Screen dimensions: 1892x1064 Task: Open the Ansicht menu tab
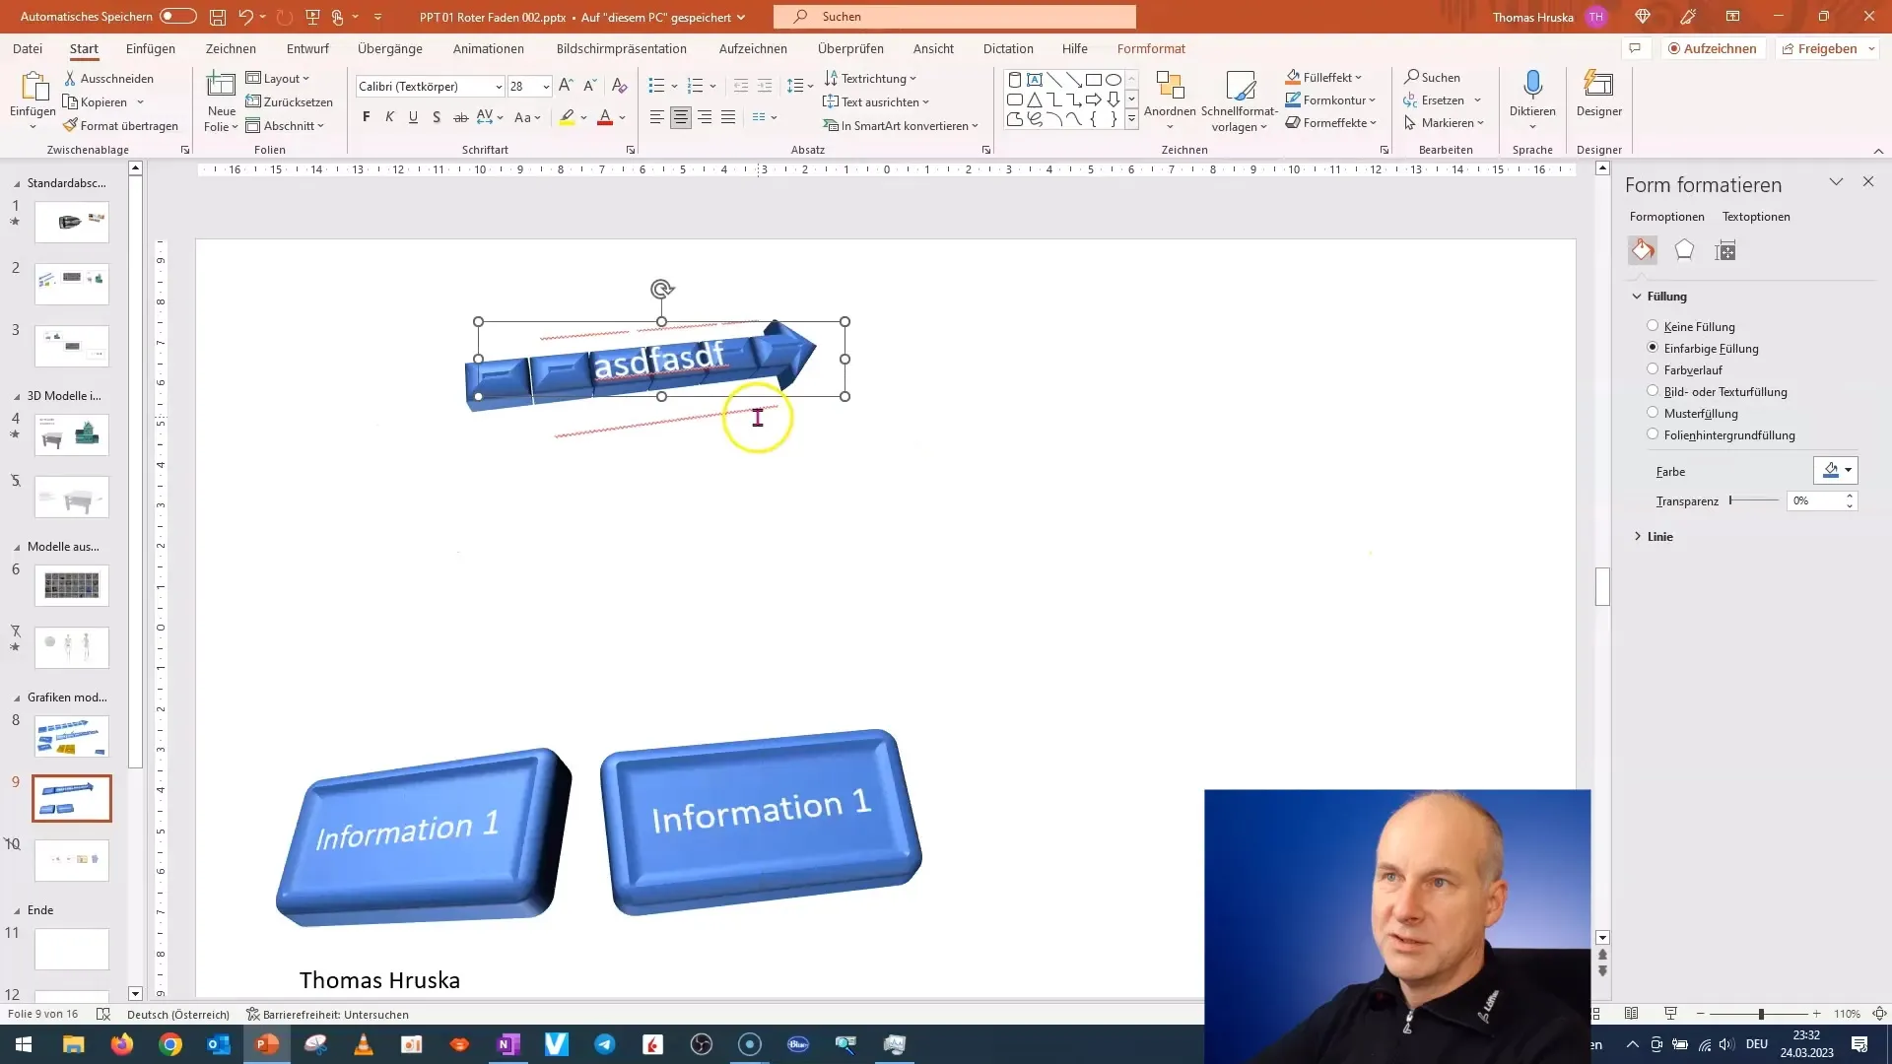pyautogui.click(x=933, y=48)
